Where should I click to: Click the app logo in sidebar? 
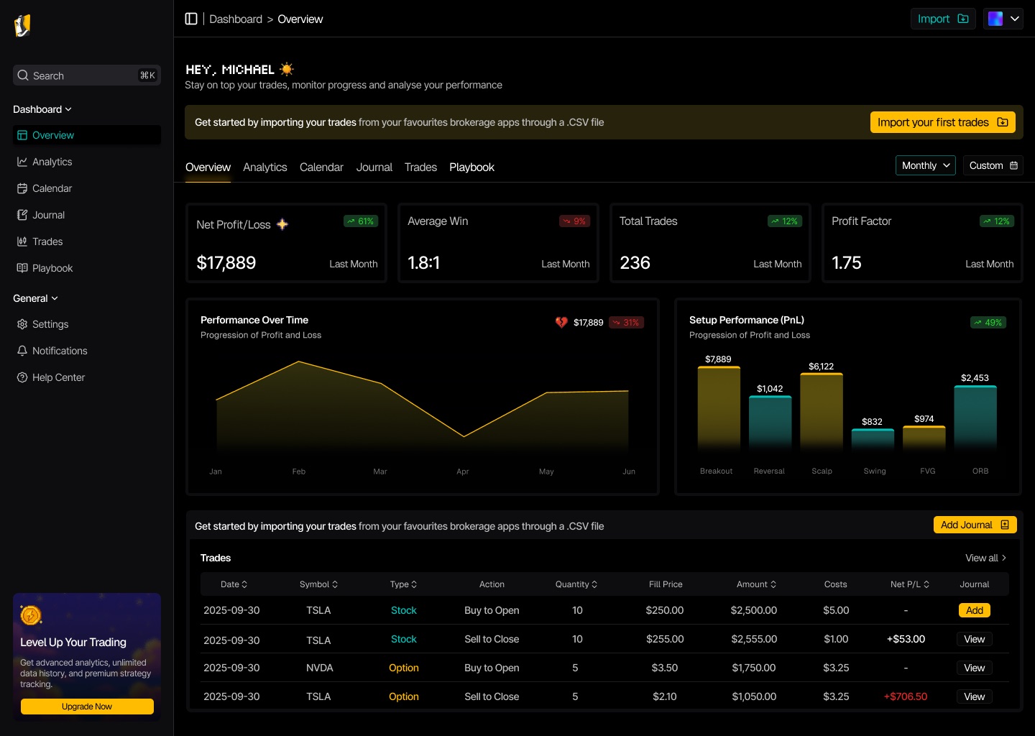pyautogui.click(x=22, y=26)
